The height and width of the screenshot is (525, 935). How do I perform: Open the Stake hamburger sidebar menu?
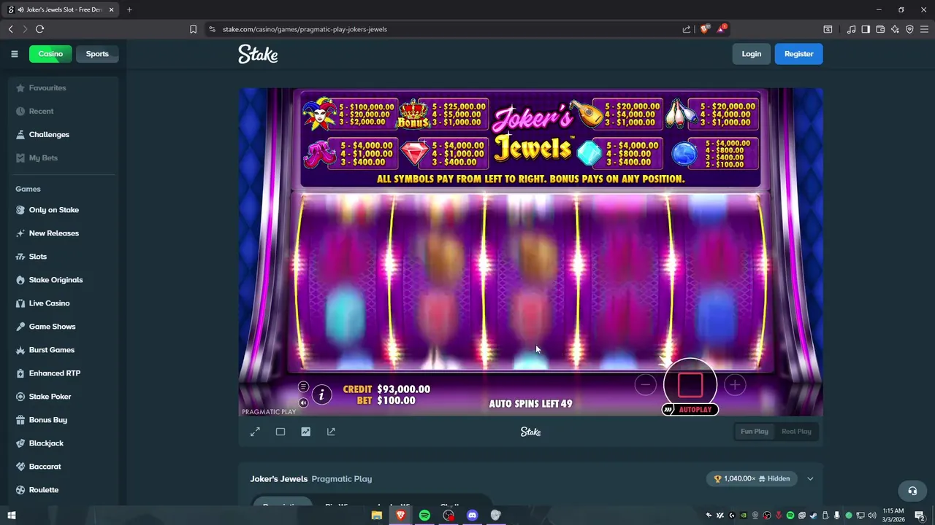[x=14, y=54]
